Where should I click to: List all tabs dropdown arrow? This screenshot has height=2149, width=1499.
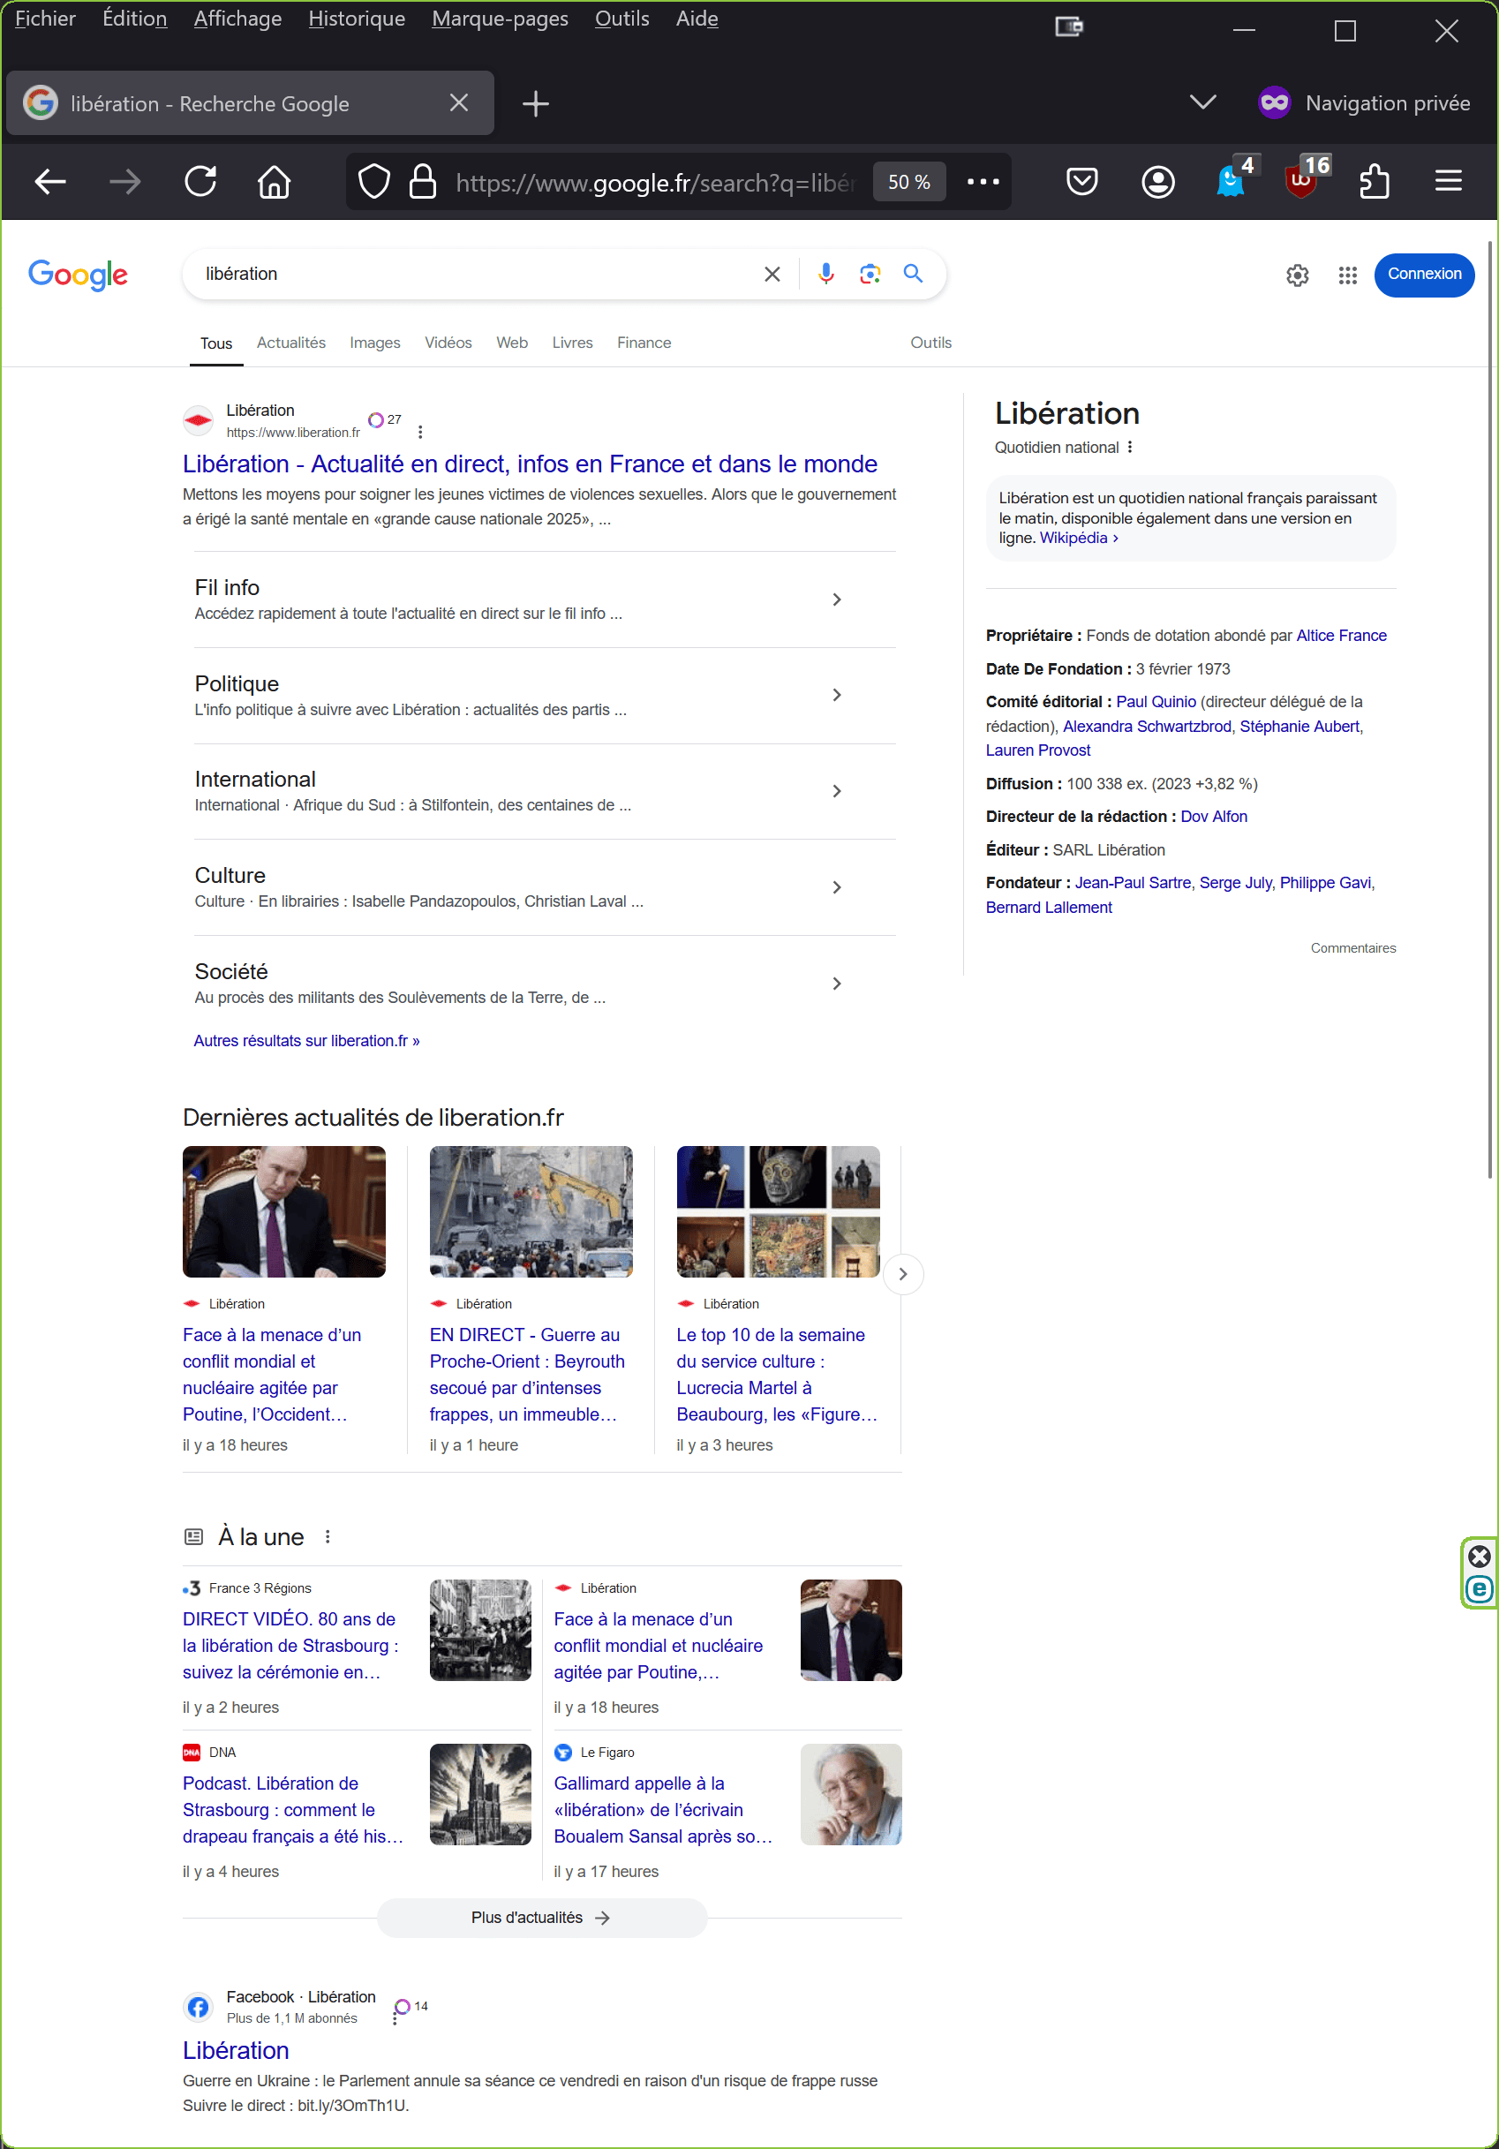click(1202, 102)
